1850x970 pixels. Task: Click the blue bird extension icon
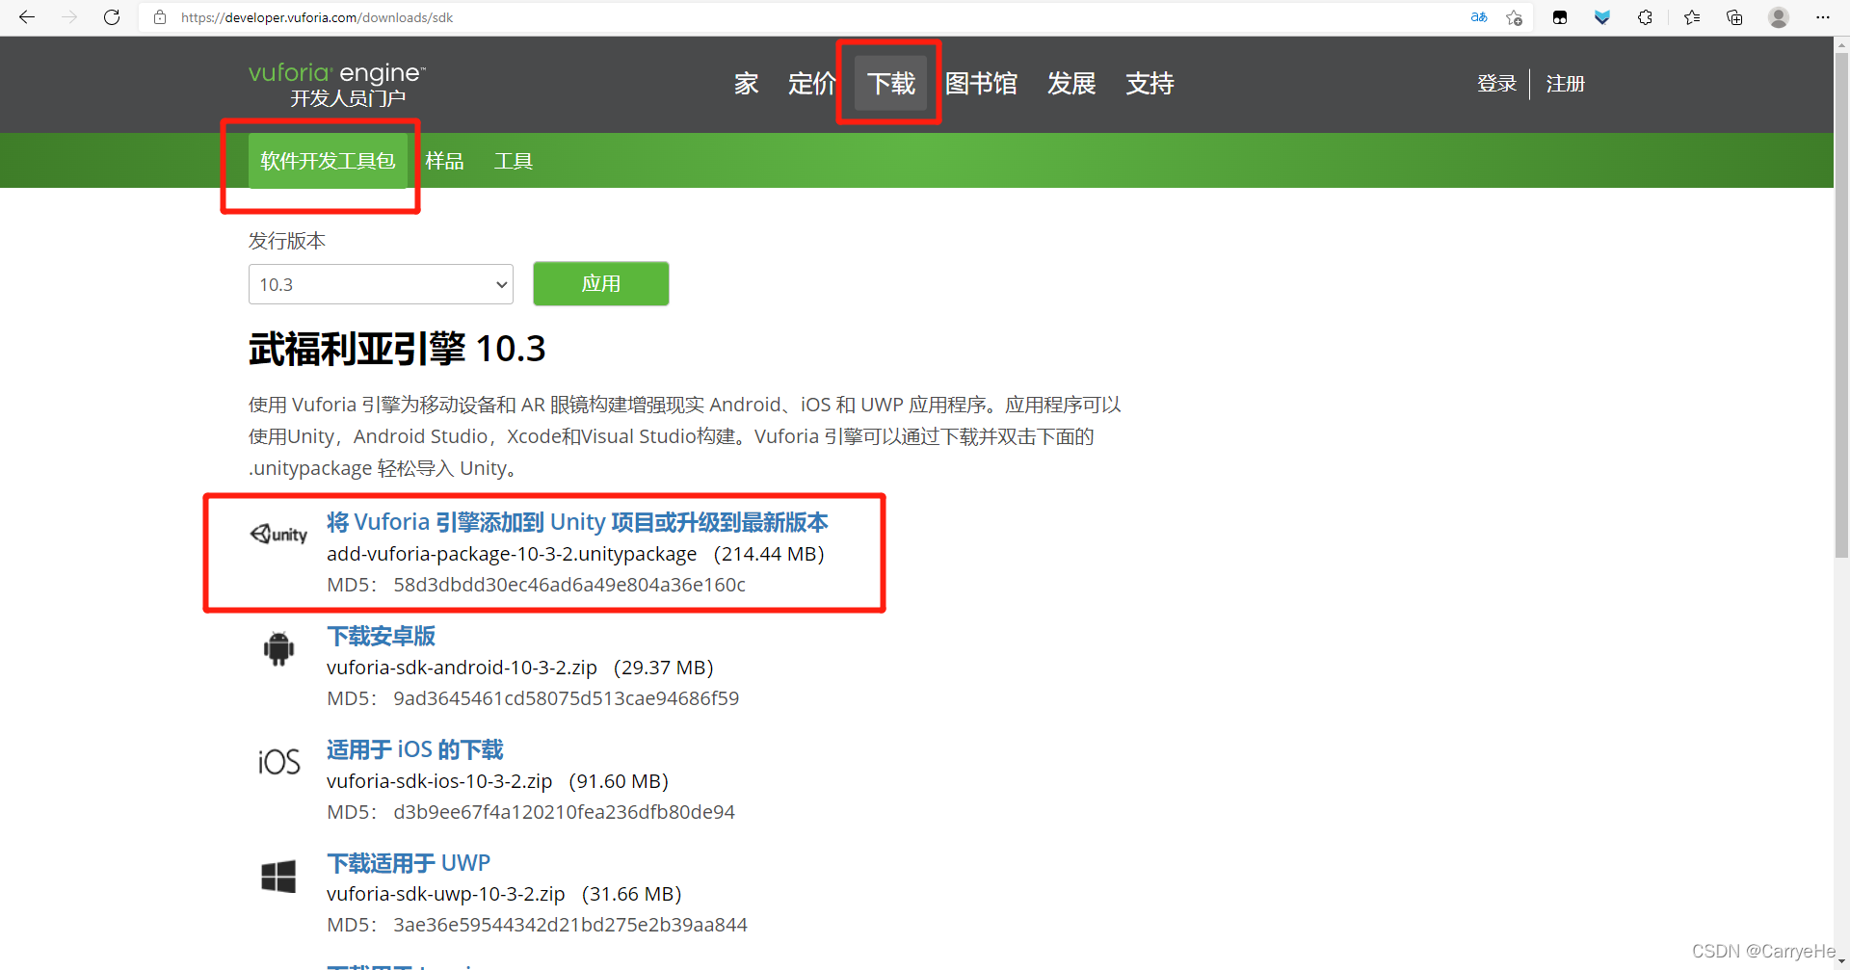click(x=1602, y=17)
